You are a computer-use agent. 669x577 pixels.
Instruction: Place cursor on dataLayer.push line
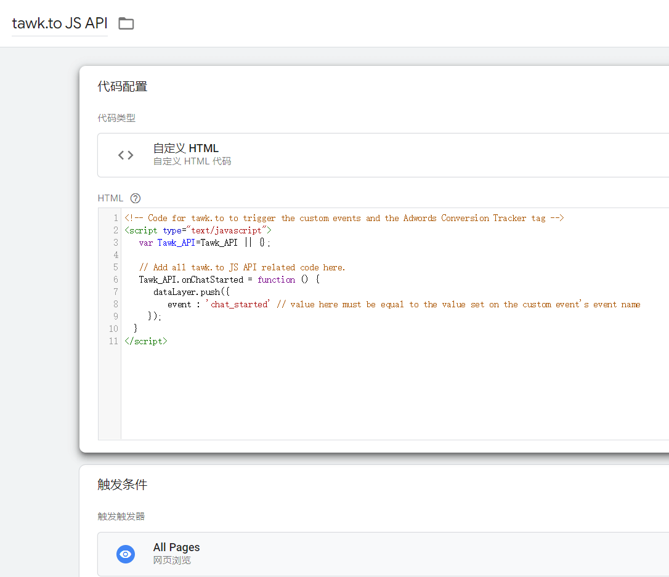pyautogui.click(x=183, y=292)
